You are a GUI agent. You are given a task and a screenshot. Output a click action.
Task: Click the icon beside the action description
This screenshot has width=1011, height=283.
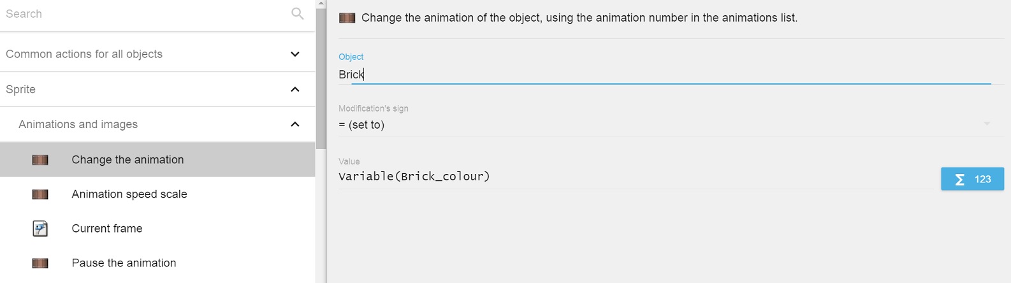(347, 18)
